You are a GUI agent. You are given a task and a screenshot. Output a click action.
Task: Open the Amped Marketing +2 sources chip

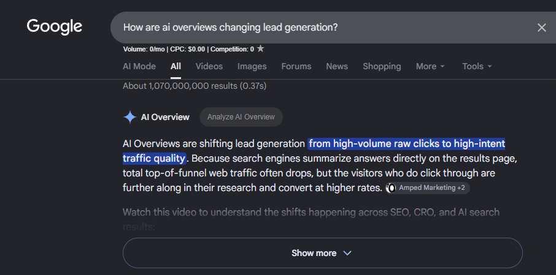tap(428, 188)
